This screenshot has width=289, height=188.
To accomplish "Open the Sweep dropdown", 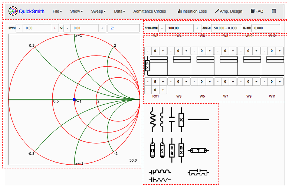I will click(98, 11).
